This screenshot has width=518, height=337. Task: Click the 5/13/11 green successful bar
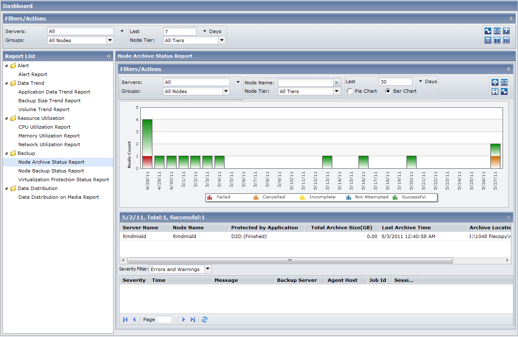[x=327, y=162]
